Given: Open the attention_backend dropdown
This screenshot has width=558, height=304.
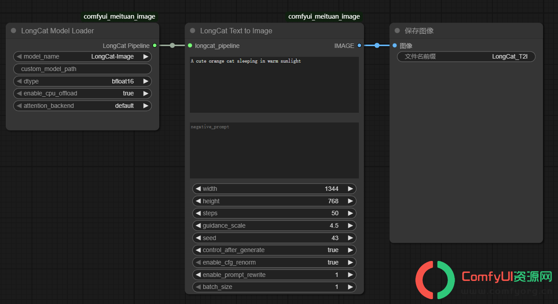Looking at the screenshot, I should [83, 106].
